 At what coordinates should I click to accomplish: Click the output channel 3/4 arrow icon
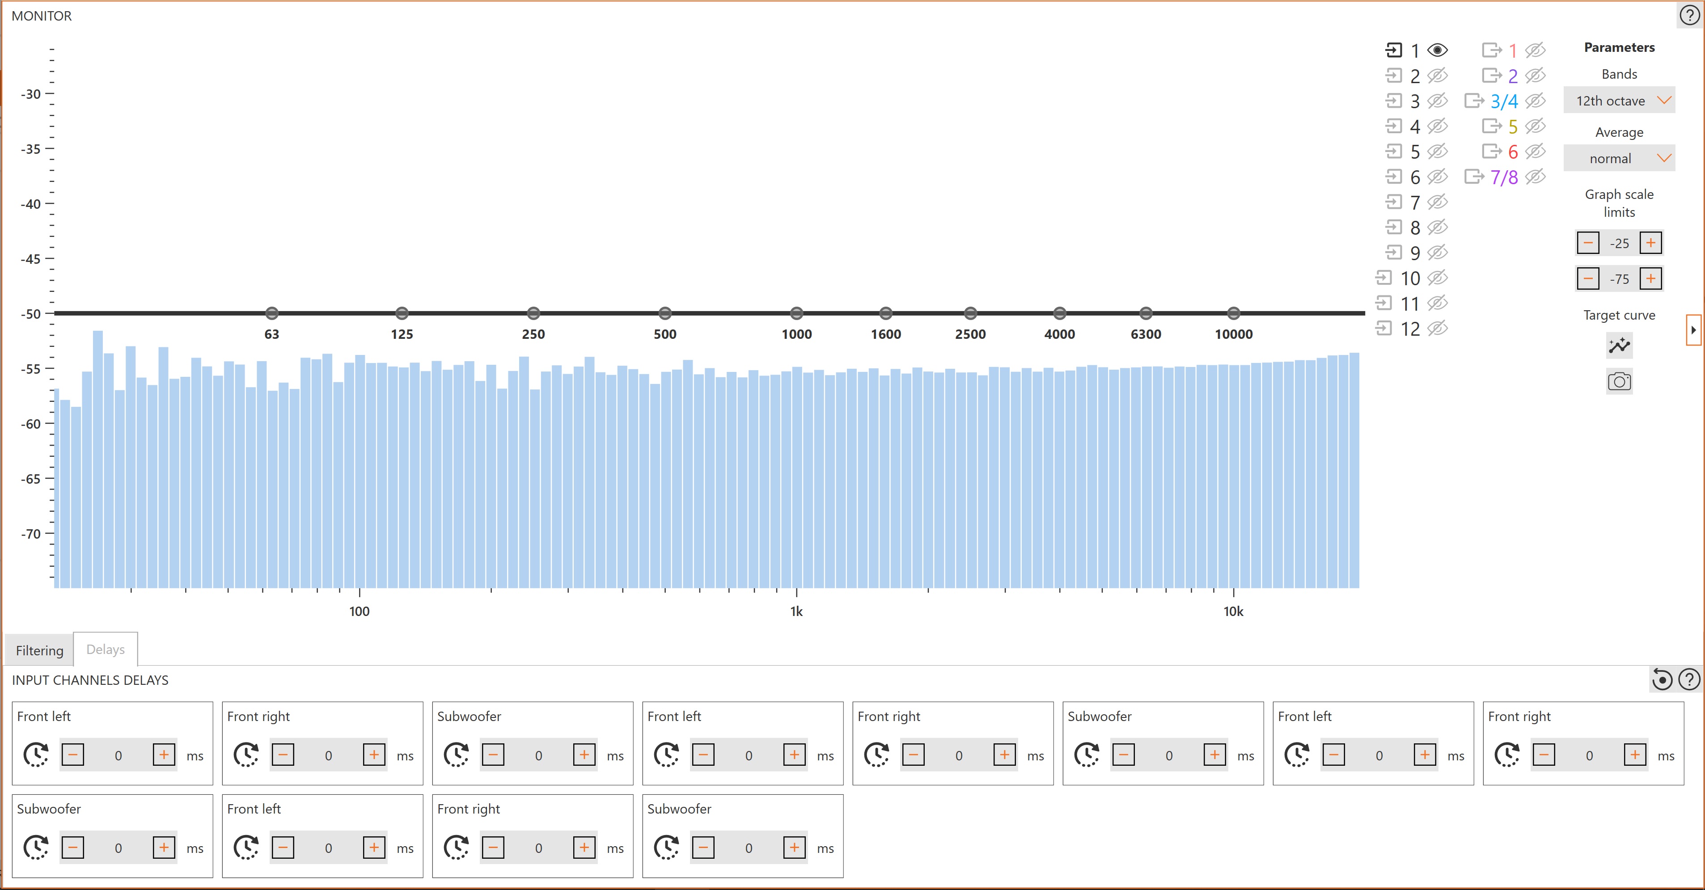pos(1474,101)
